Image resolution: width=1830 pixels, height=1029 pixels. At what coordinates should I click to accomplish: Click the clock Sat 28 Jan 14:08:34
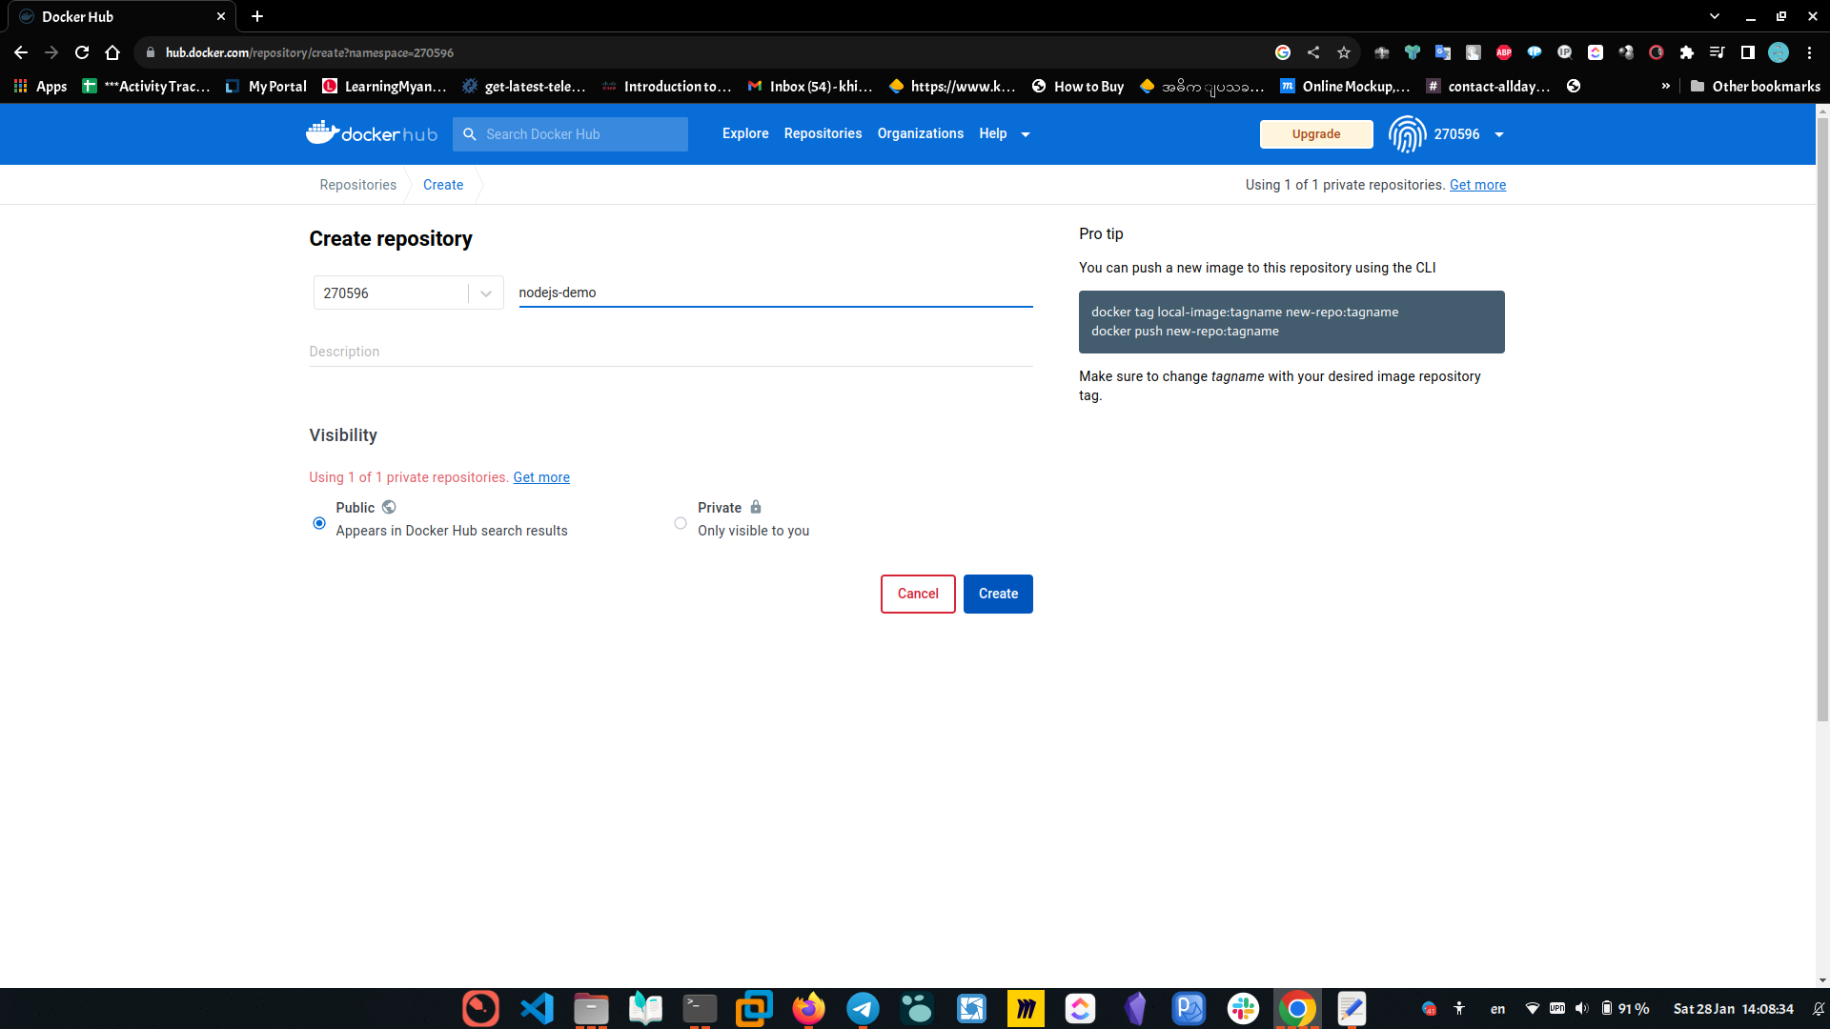1733,1009
